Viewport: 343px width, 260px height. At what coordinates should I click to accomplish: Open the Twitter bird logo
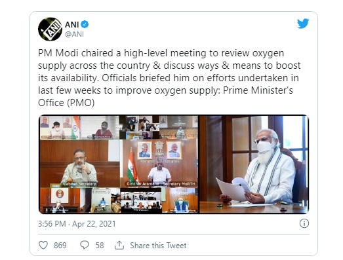coord(303,24)
